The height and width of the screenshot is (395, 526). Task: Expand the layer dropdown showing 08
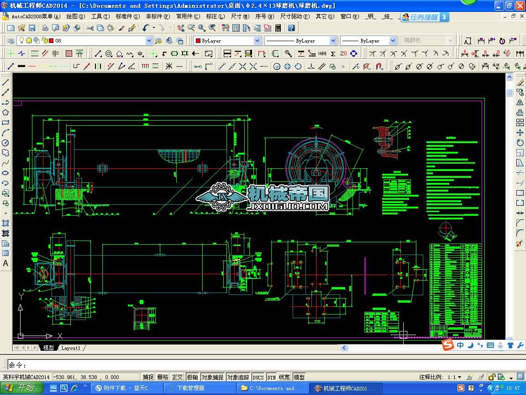tap(148, 41)
